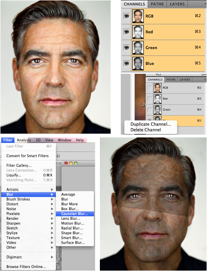This screenshot has width=207, height=271.
Task: Show Green channel in lower Channels panel
Action: [149, 110]
